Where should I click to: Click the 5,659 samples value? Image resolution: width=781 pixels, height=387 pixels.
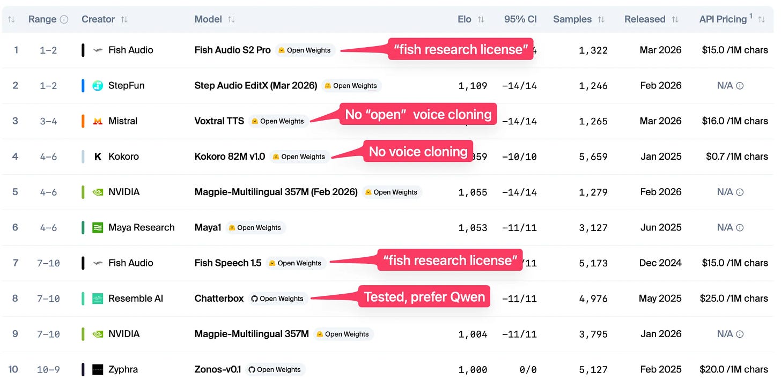(x=593, y=157)
